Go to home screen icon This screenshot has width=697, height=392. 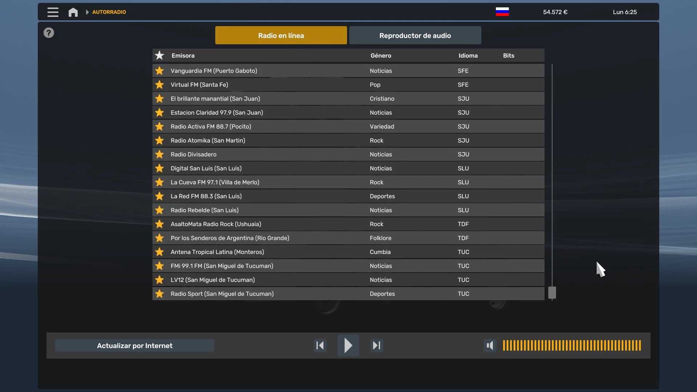73,12
